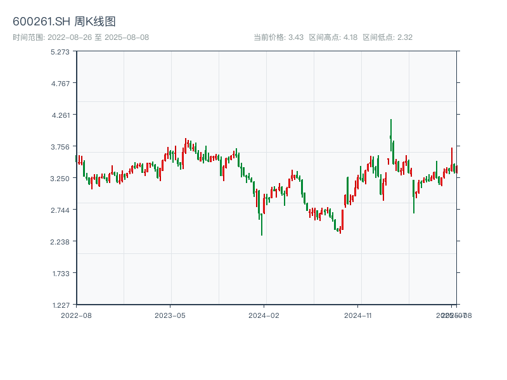Click the 2023-05 x-axis date label
507x380 pixels.
coord(170,315)
